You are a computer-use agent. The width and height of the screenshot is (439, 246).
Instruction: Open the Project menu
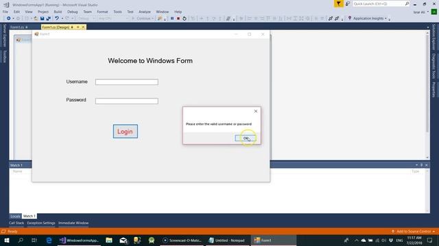(43, 12)
